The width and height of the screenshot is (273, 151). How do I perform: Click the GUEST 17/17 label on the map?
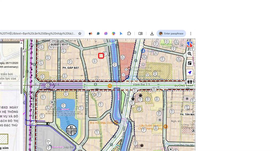[x=59, y=44]
